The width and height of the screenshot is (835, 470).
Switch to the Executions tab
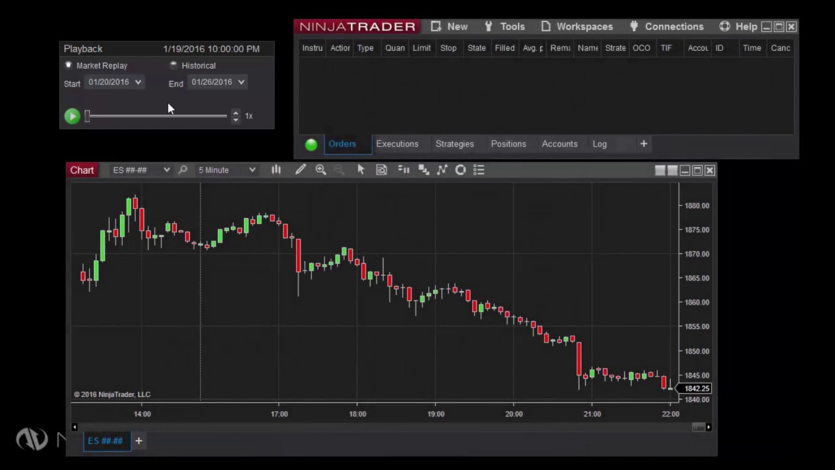point(397,144)
